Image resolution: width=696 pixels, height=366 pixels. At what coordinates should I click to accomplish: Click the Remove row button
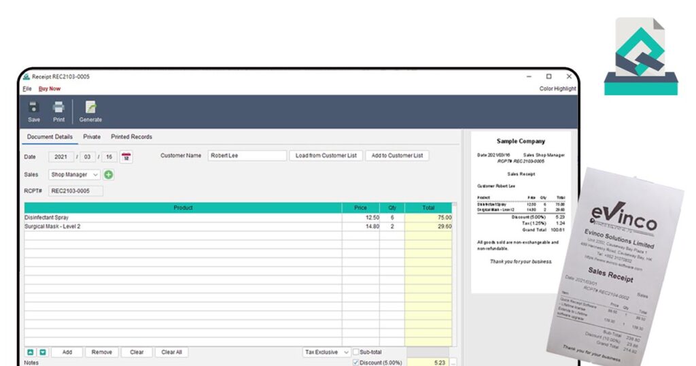click(x=102, y=352)
